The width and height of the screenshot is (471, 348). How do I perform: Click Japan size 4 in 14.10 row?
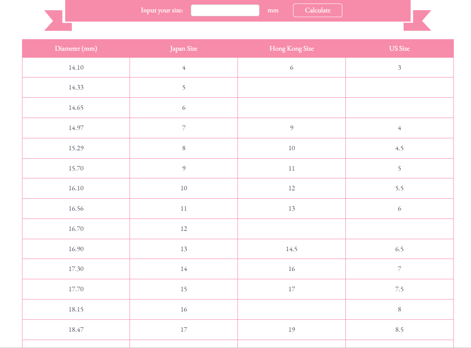(x=184, y=67)
